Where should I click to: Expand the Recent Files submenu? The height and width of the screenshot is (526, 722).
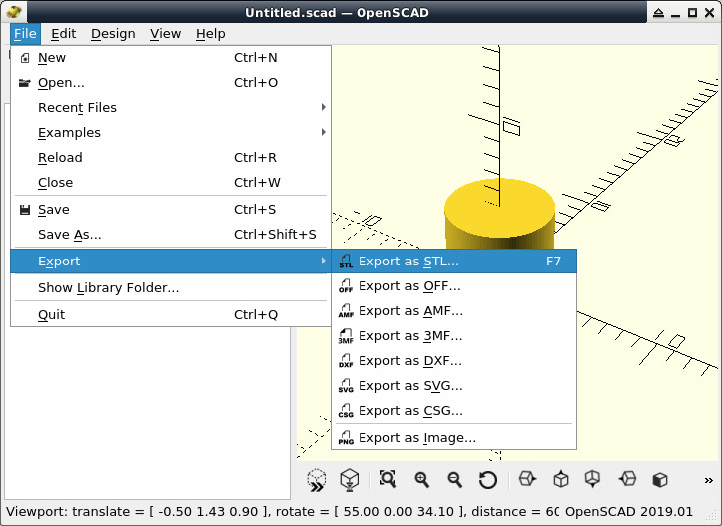(171, 107)
